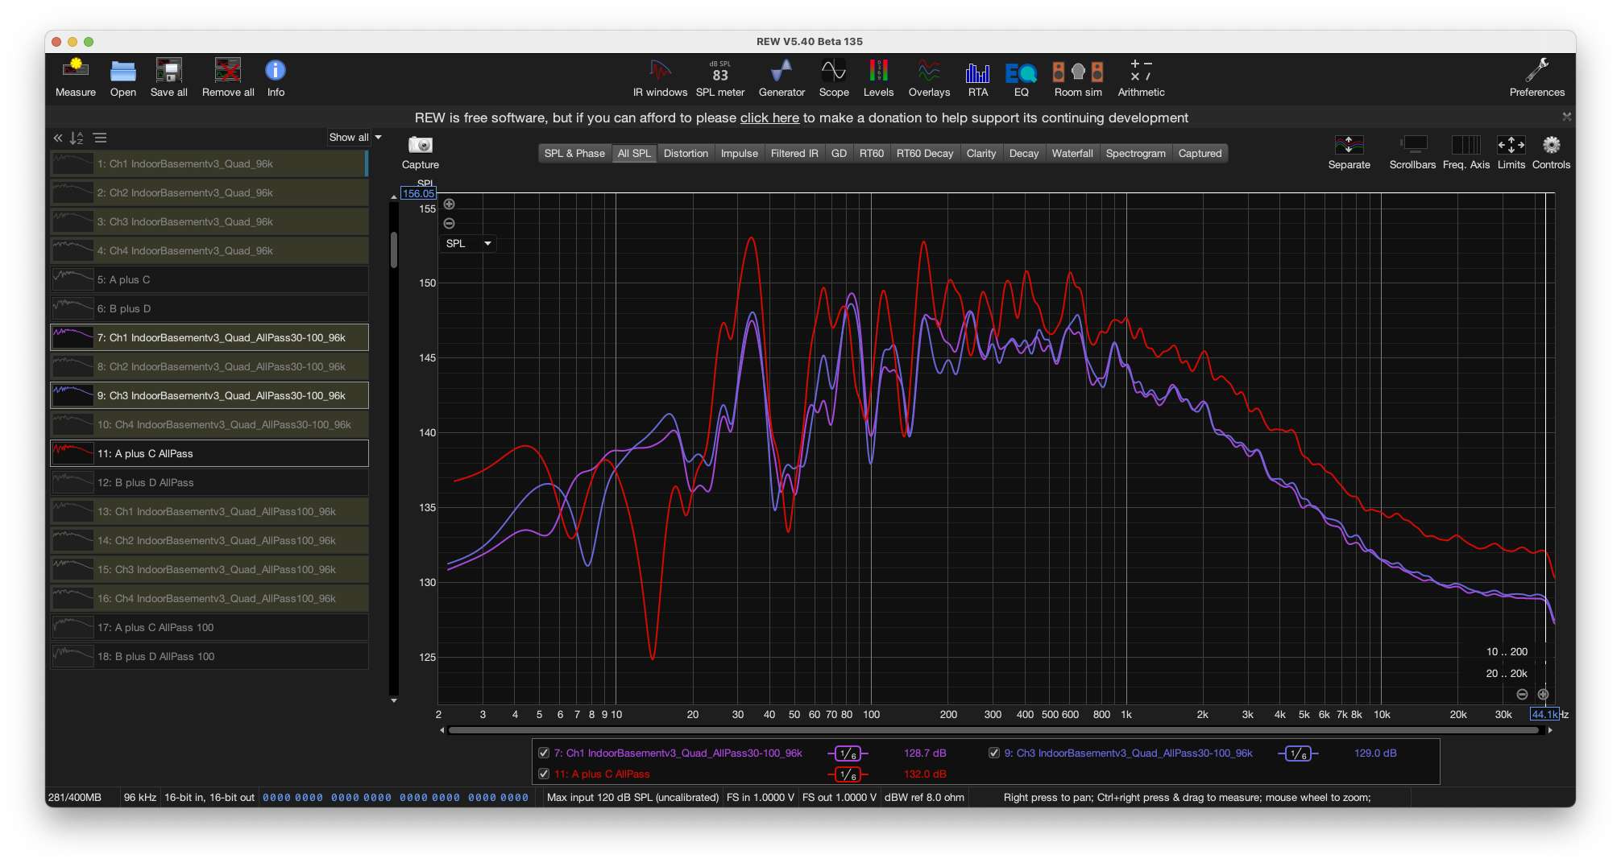The height and width of the screenshot is (867, 1621).
Task: Close the donation banner
Action: click(1566, 117)
